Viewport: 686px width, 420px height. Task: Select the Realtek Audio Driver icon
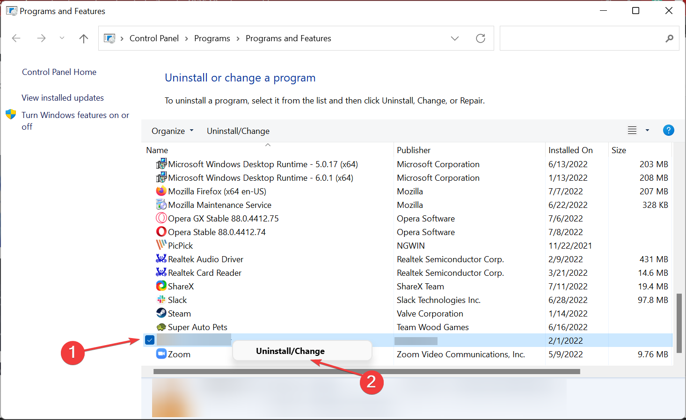point(161,259)
